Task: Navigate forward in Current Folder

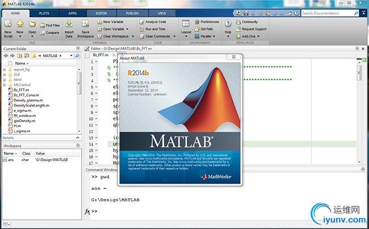Action: pyautogui.click(x=12, y=56)
